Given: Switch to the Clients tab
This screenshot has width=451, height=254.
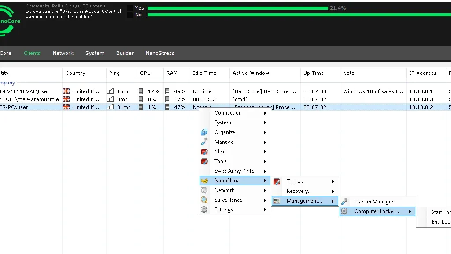Looking at the screenshot, I should click(x=32, y=53).
